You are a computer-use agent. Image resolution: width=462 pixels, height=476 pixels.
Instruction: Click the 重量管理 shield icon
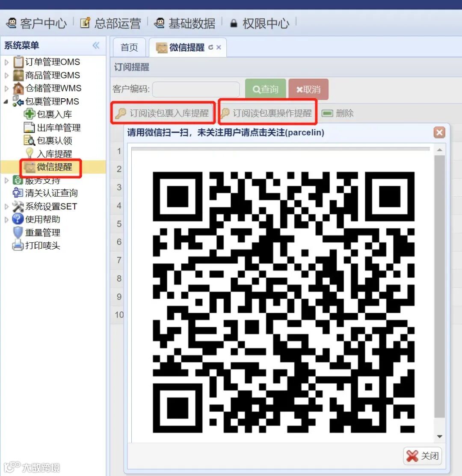pyautogui.click(x=18, y=232)
